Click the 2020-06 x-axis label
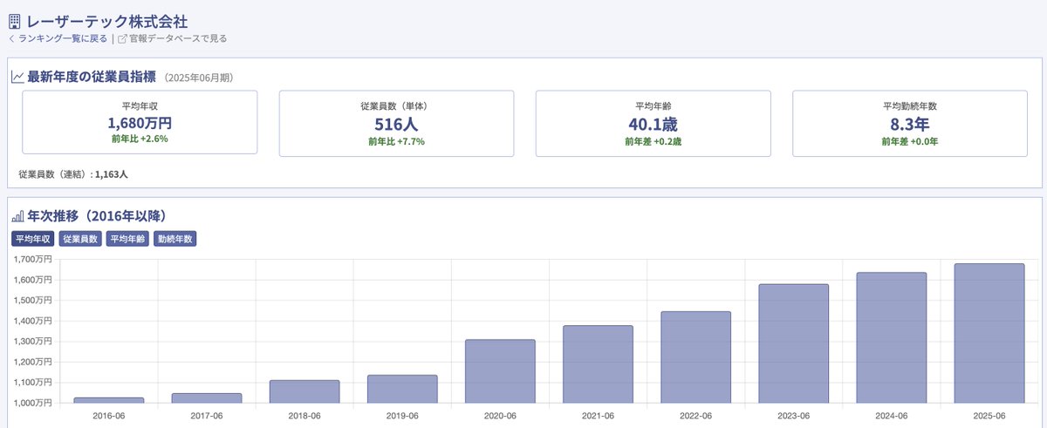1047x428 pixels. tap(500, 416)
